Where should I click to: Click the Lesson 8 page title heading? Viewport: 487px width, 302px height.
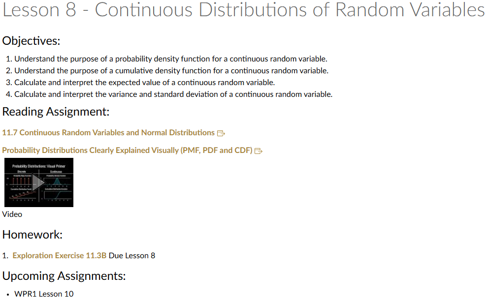[x=243, y=11]
